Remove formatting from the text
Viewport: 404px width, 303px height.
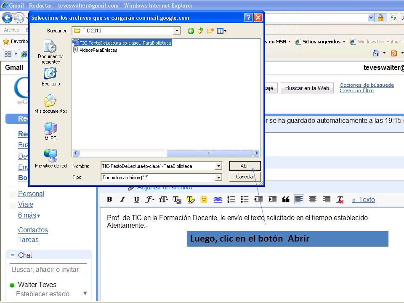[x=340, y=199]
